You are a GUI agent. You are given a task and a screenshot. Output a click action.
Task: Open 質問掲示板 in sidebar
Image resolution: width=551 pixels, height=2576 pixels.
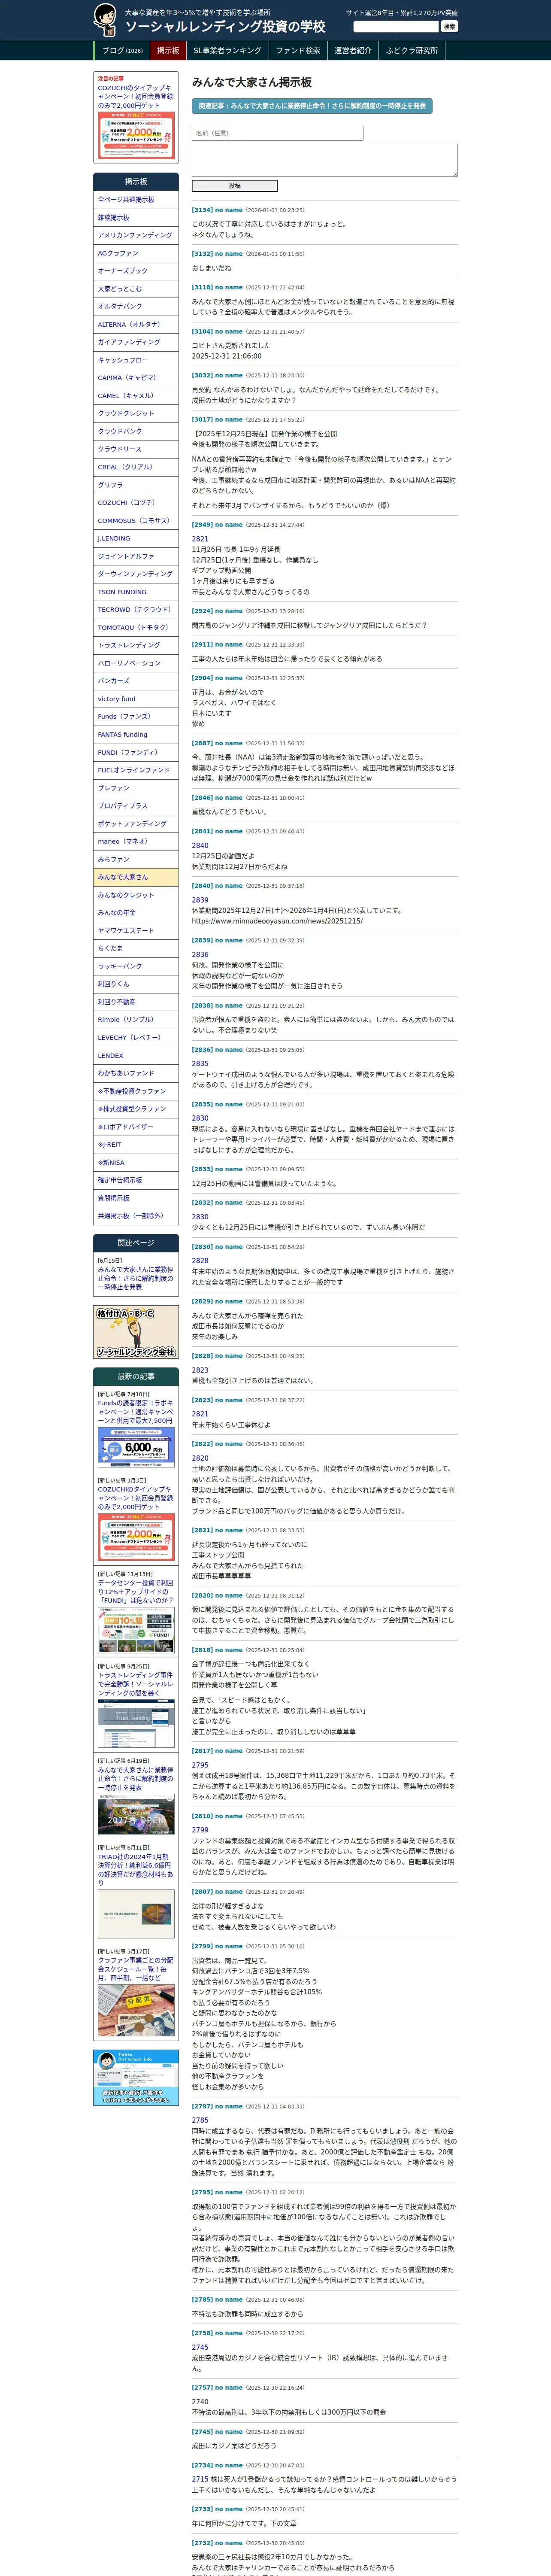tap(136, 1198)
